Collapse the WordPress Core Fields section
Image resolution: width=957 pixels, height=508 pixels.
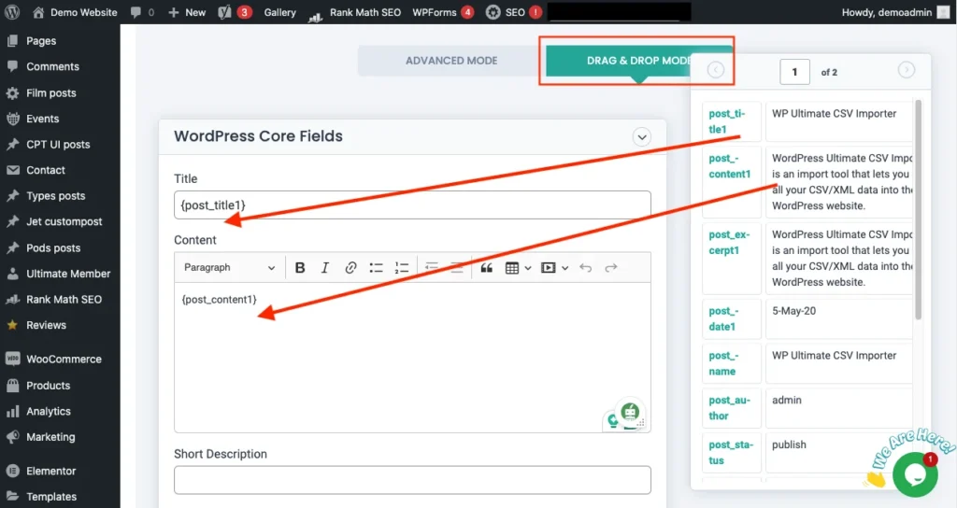pyautogui.click(x=641, y=136)
